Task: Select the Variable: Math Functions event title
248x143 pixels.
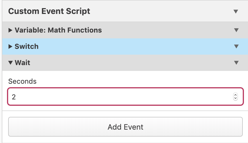Action: (58, 30)
